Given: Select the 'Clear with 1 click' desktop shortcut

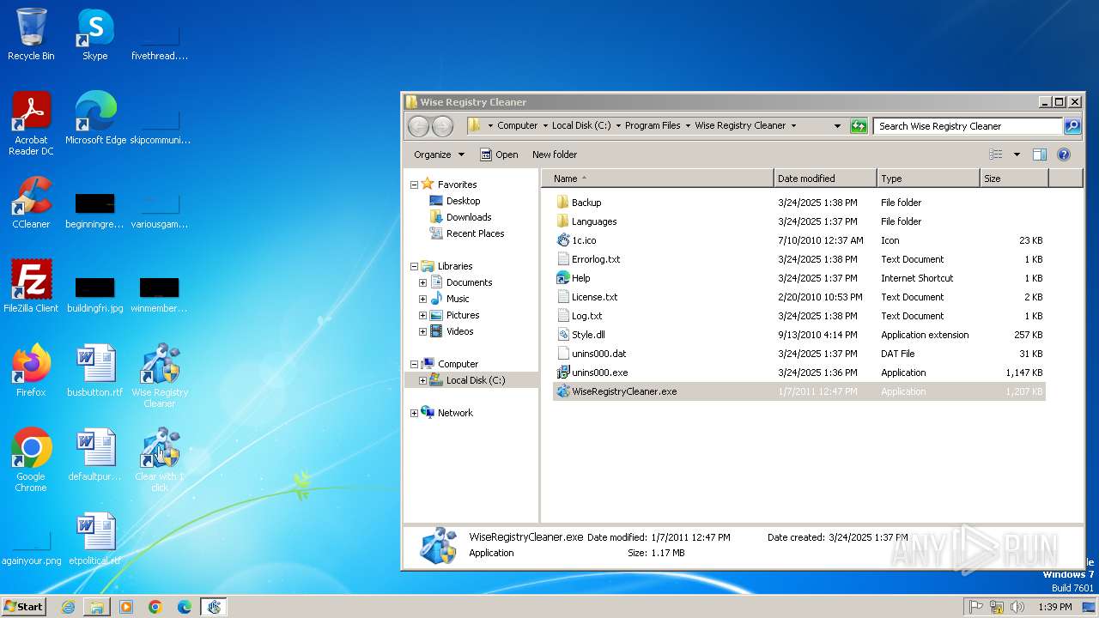Looking at the screenshot, I should click(160, 460).
